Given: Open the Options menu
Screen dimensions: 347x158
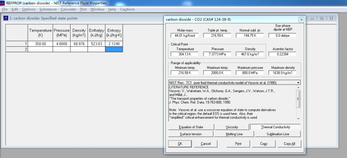Looking at the screenshot, I should tap(29, 9).
